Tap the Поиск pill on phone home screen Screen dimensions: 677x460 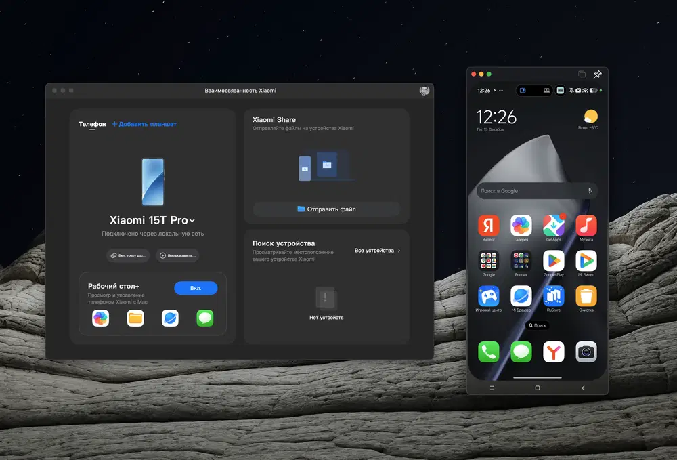tap(538, 325)
